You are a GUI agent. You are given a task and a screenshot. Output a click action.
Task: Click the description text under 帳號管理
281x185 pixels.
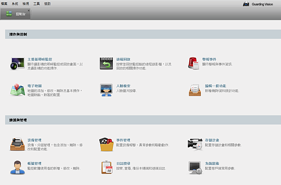click(x=54, y=168)
